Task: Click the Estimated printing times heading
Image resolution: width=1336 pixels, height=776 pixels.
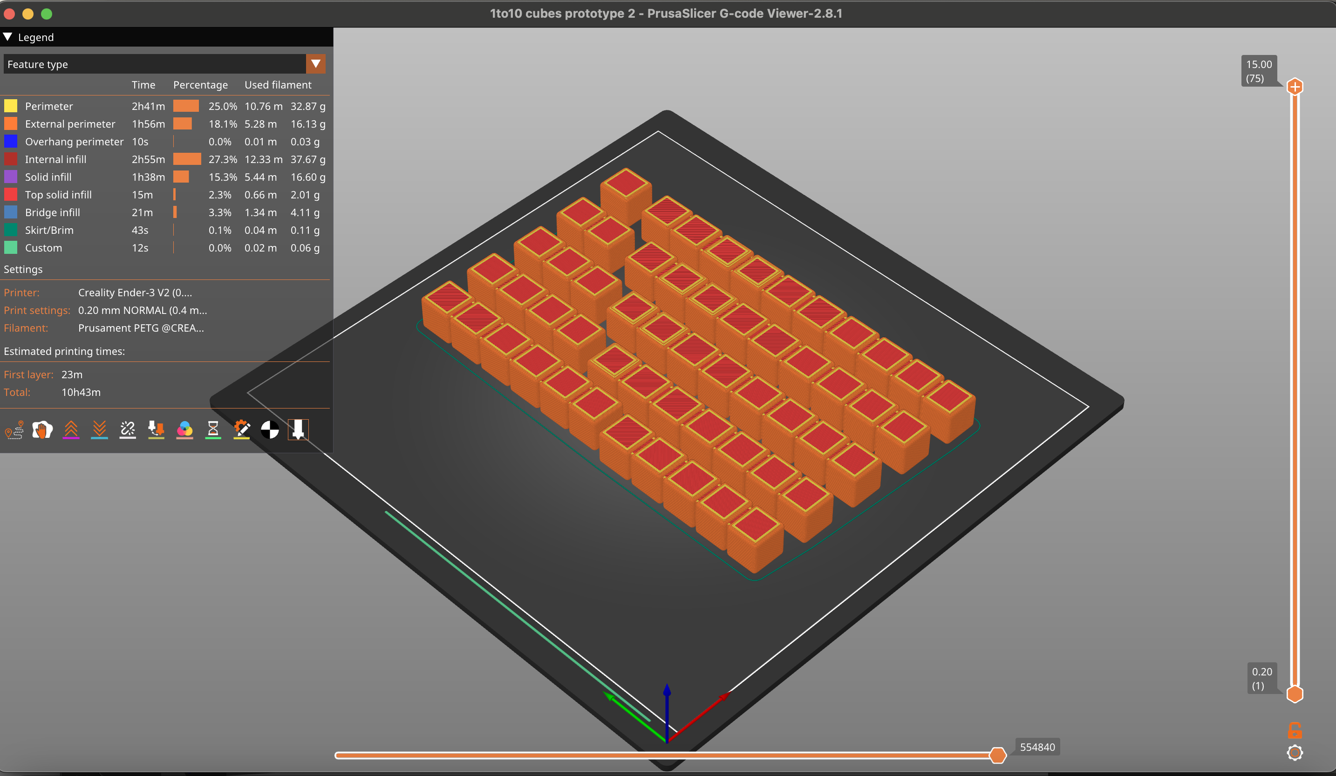Action: (64, 351)
